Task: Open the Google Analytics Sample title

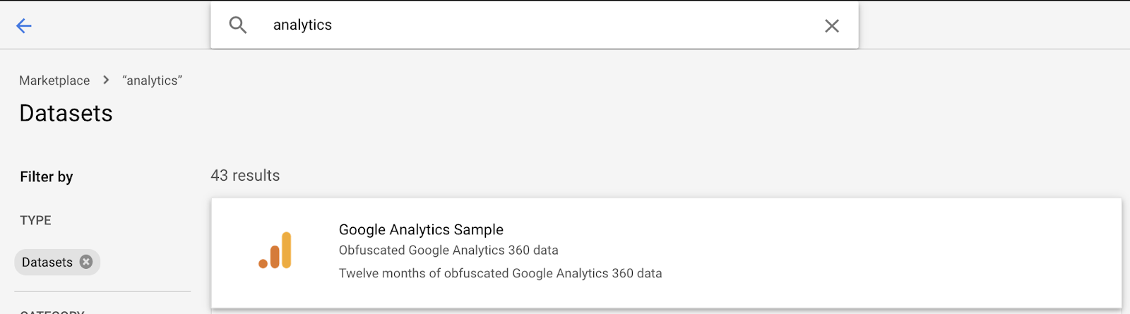Action: (x=421, y=229)
